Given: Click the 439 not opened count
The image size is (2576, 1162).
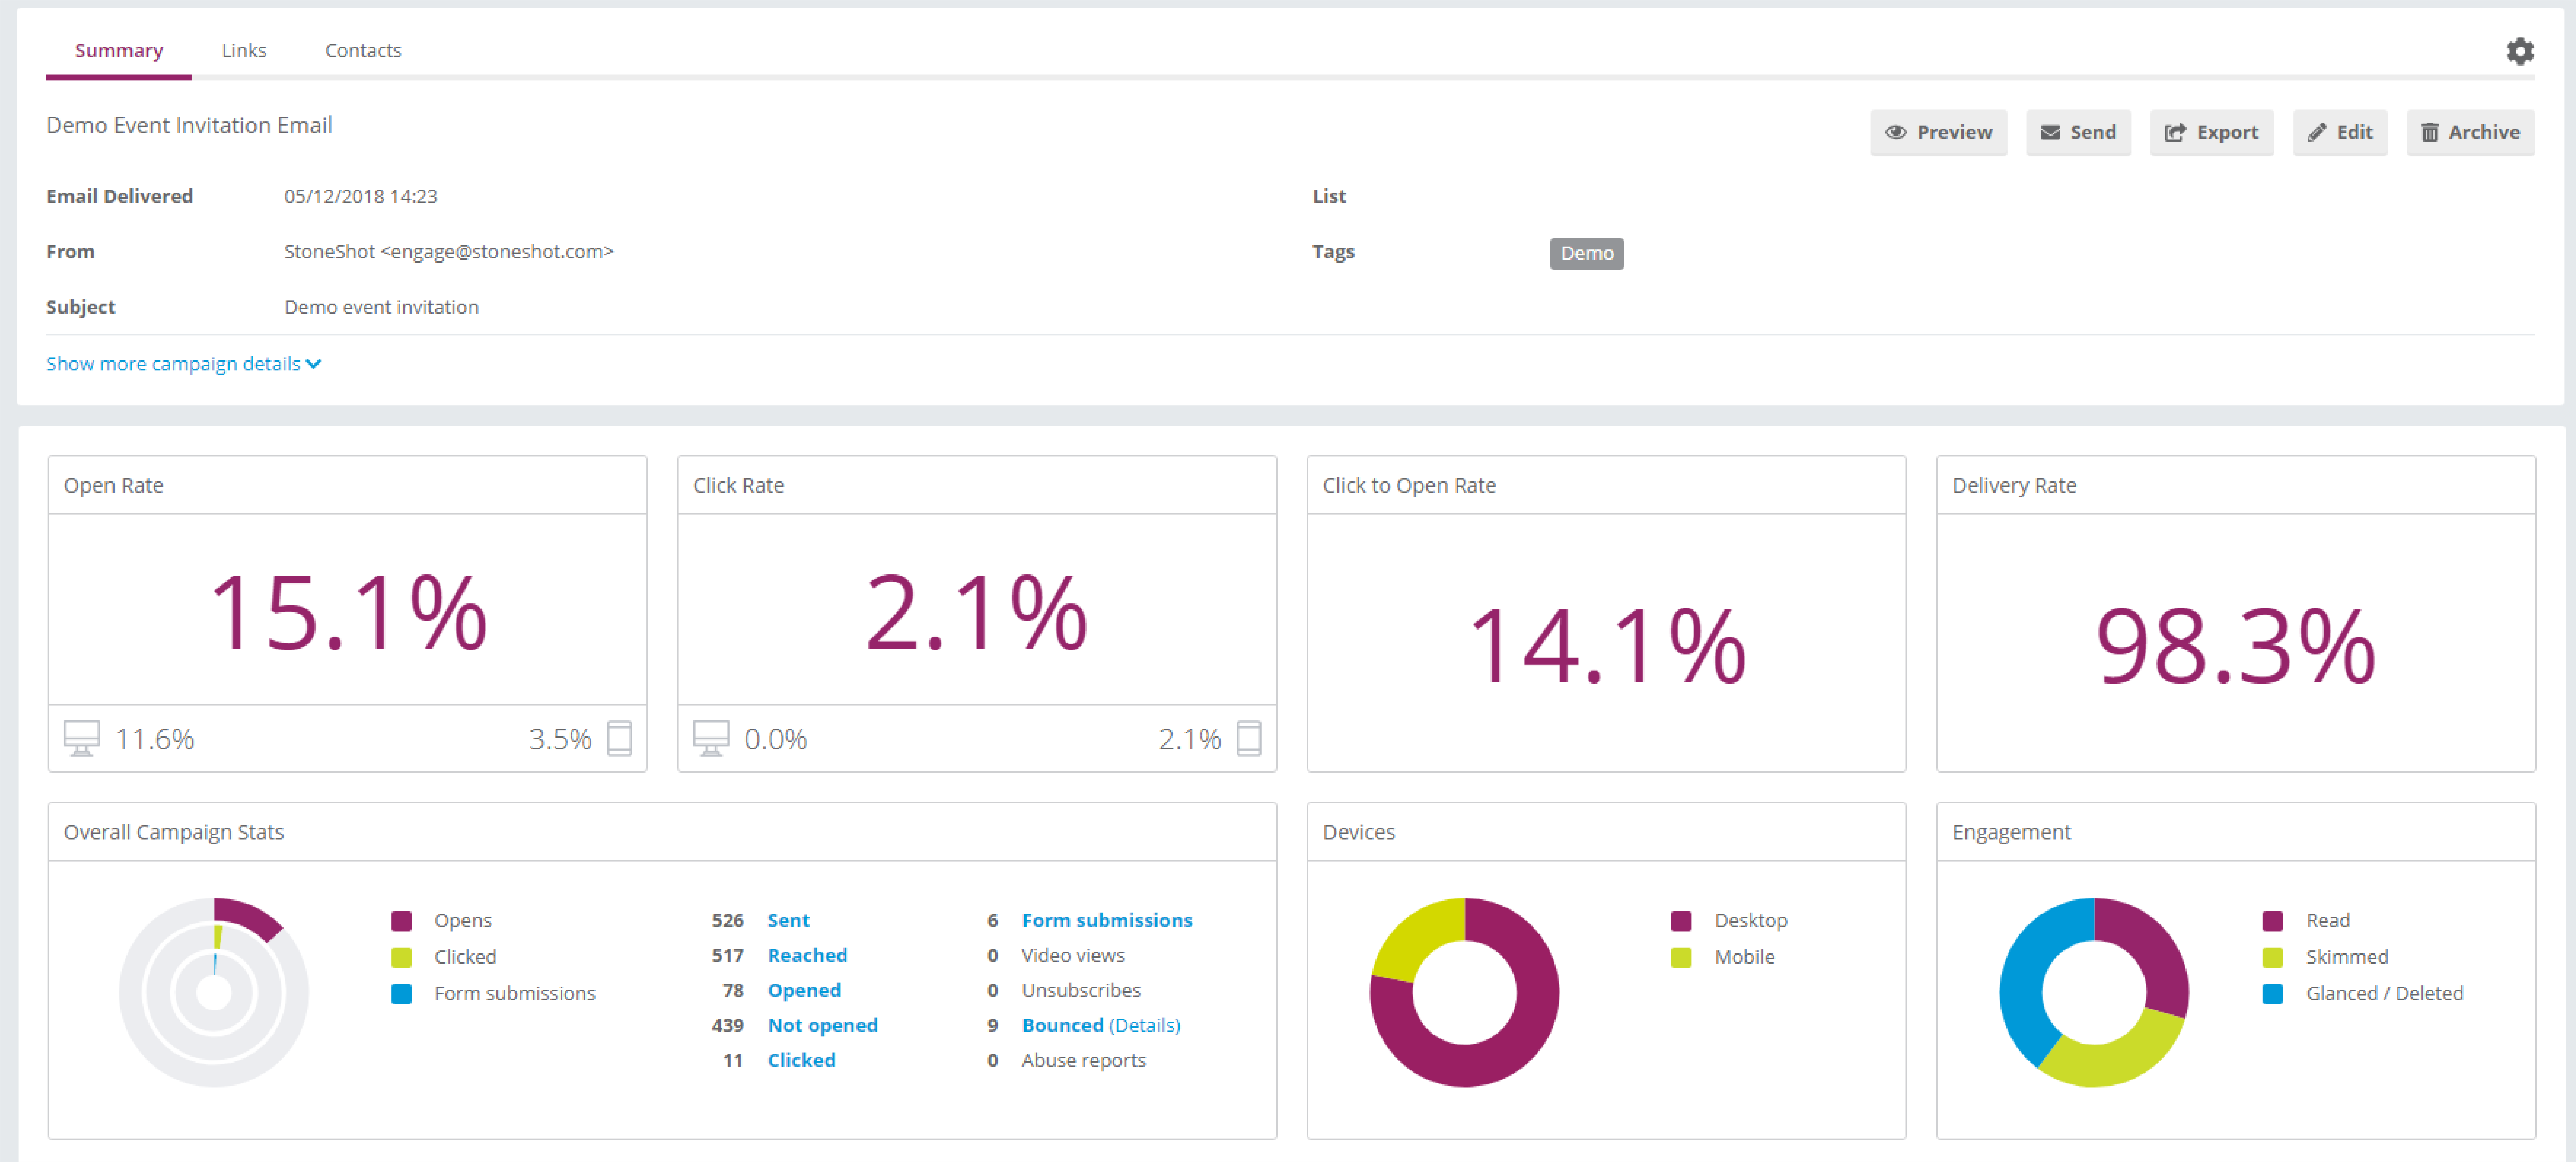Looking at the screenshot, I should 727,1025.
